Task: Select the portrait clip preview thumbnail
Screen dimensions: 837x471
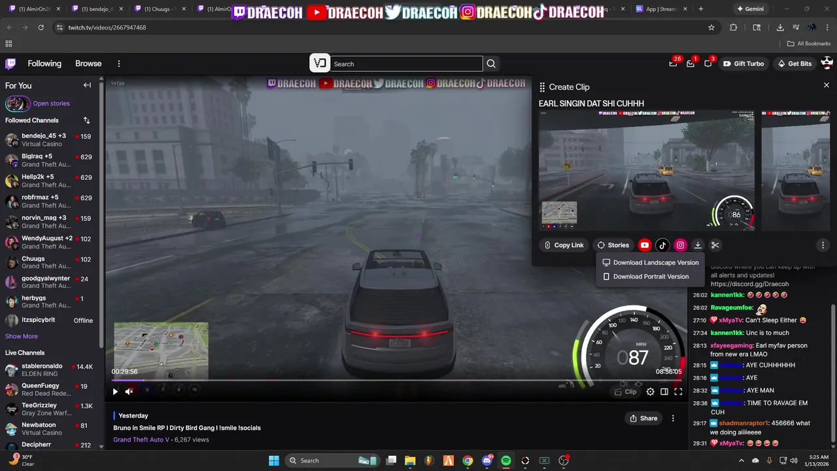Action: tap(796, 170)
